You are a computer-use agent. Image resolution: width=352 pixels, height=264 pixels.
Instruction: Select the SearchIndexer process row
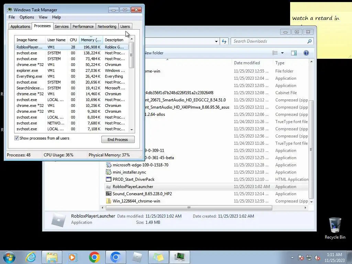(x=71, y=88)
